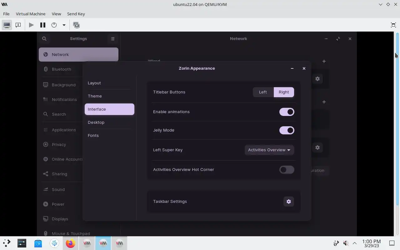Switch to first virt-manager taskbar window
This screenshot has height=250, width=400.
click(87, 243)
